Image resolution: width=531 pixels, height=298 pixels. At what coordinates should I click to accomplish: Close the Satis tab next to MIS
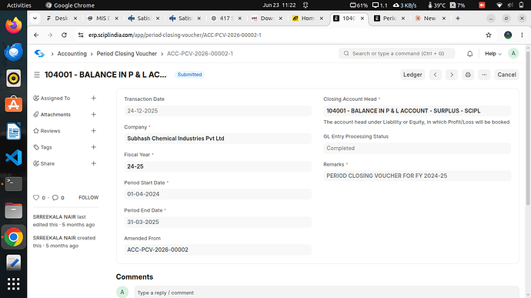coord(158,18)
